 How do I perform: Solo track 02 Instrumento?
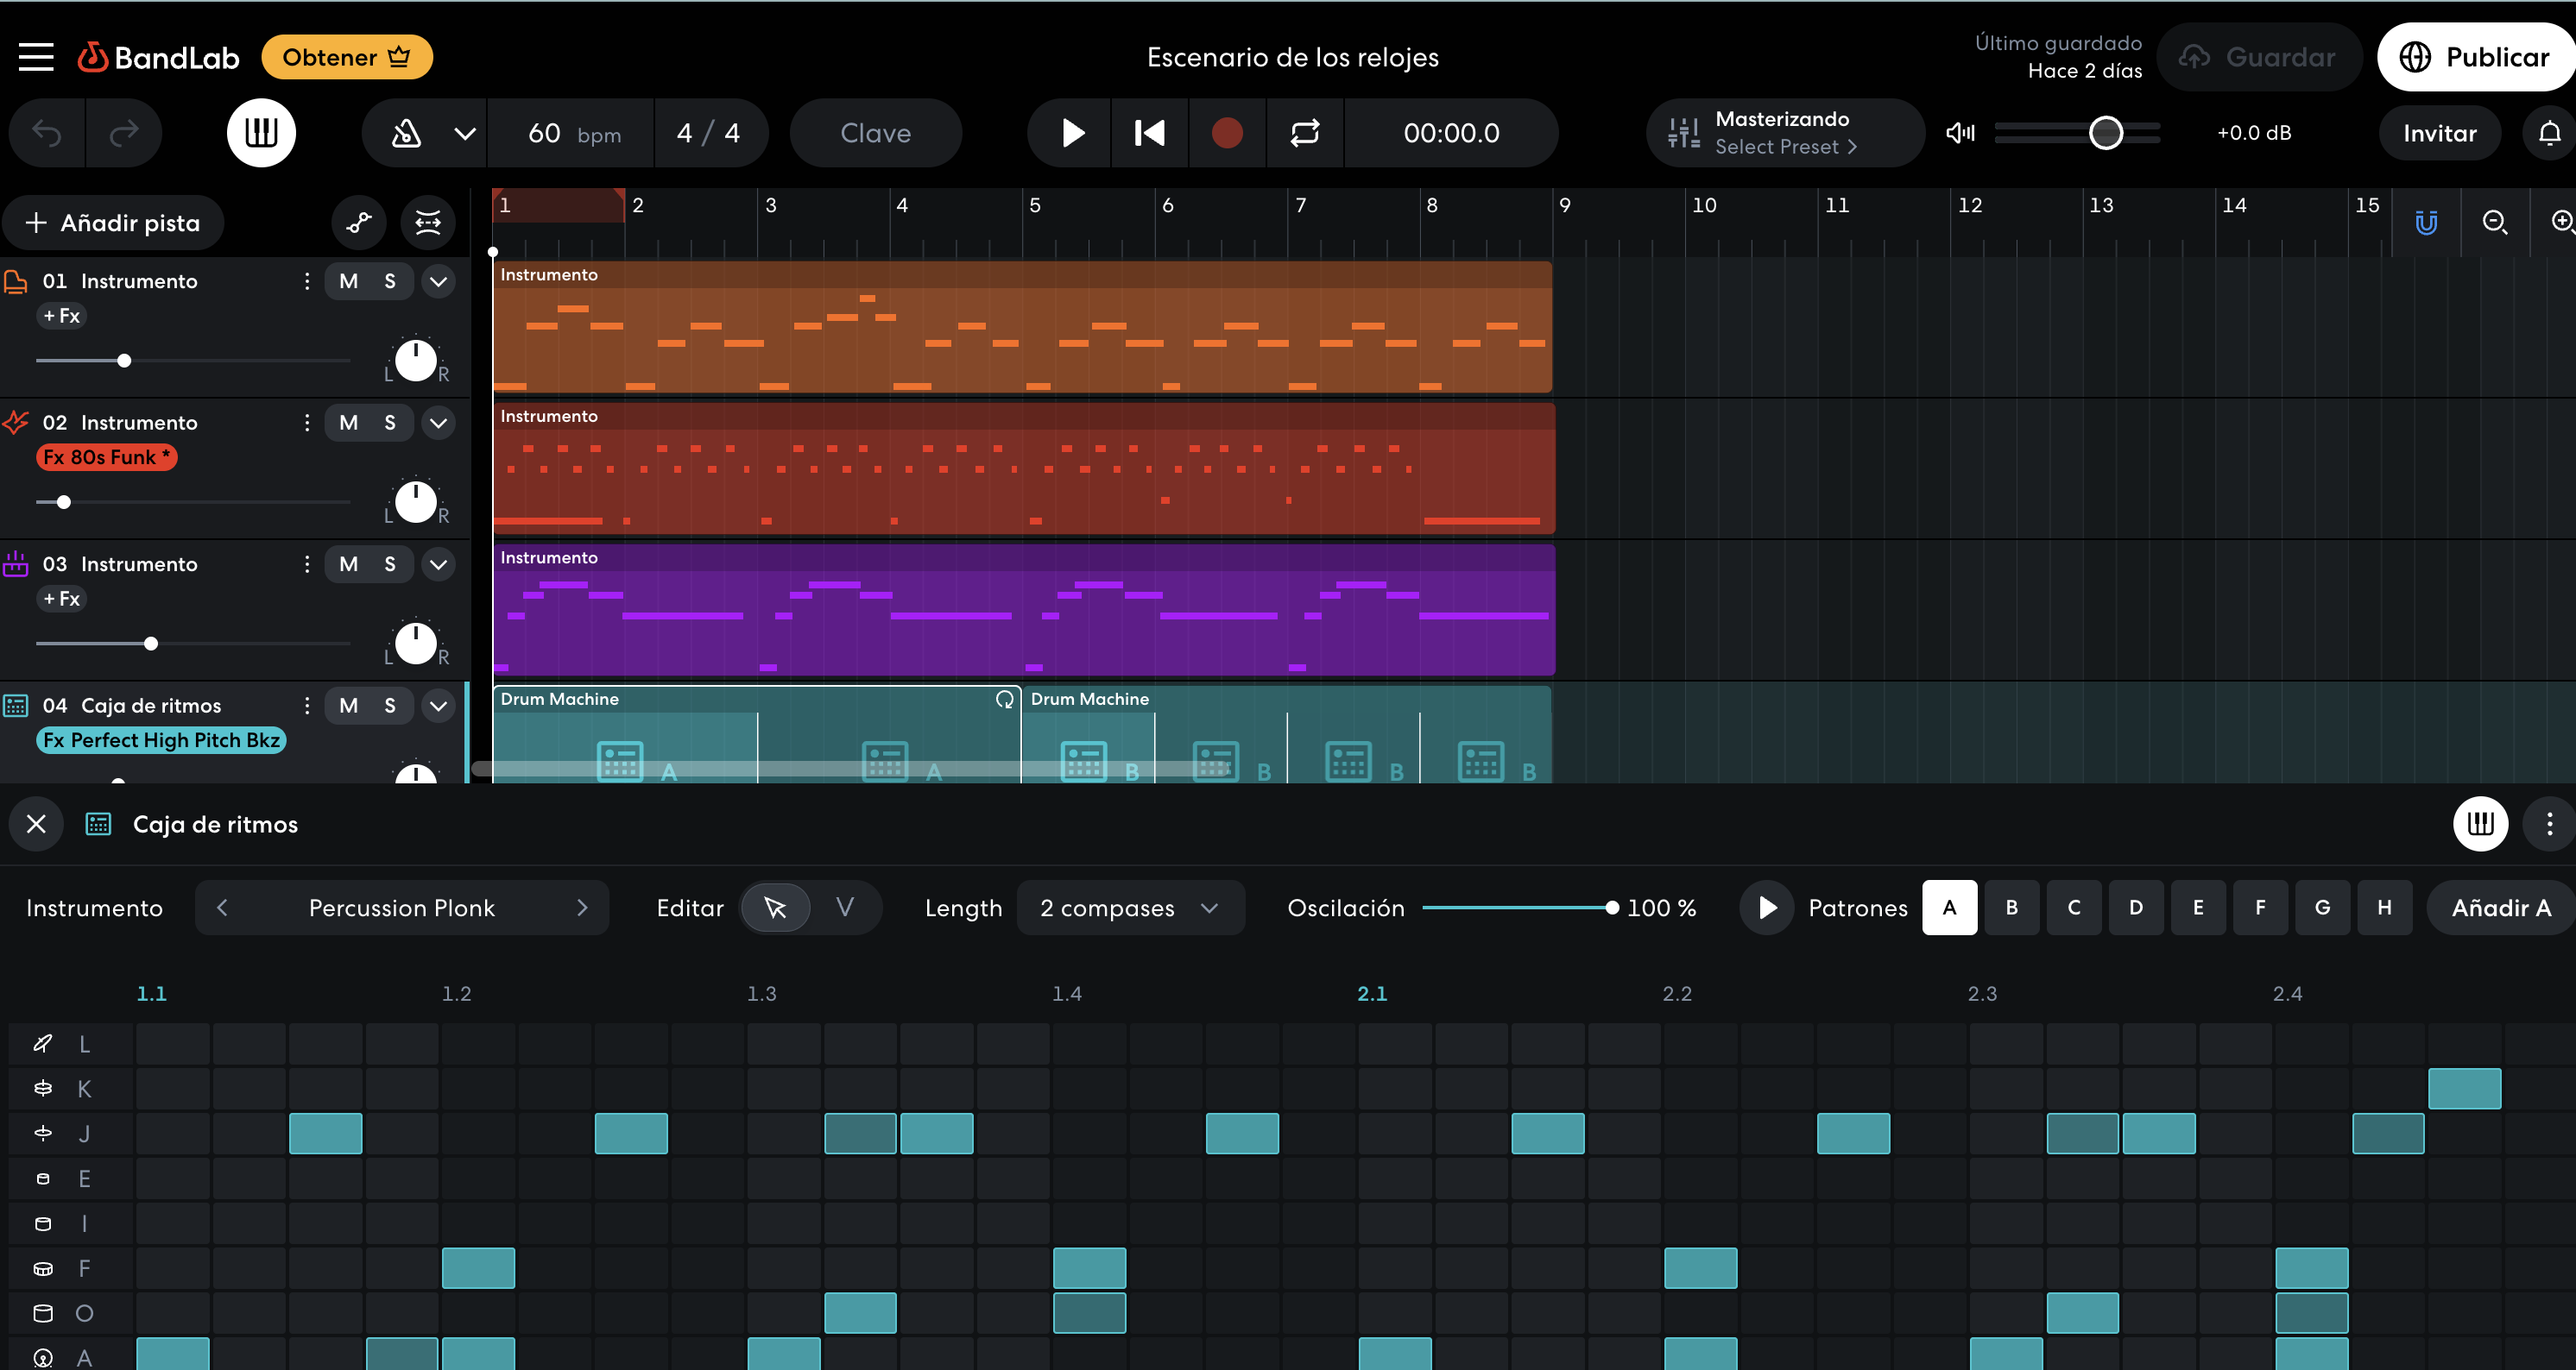[390, 423]
